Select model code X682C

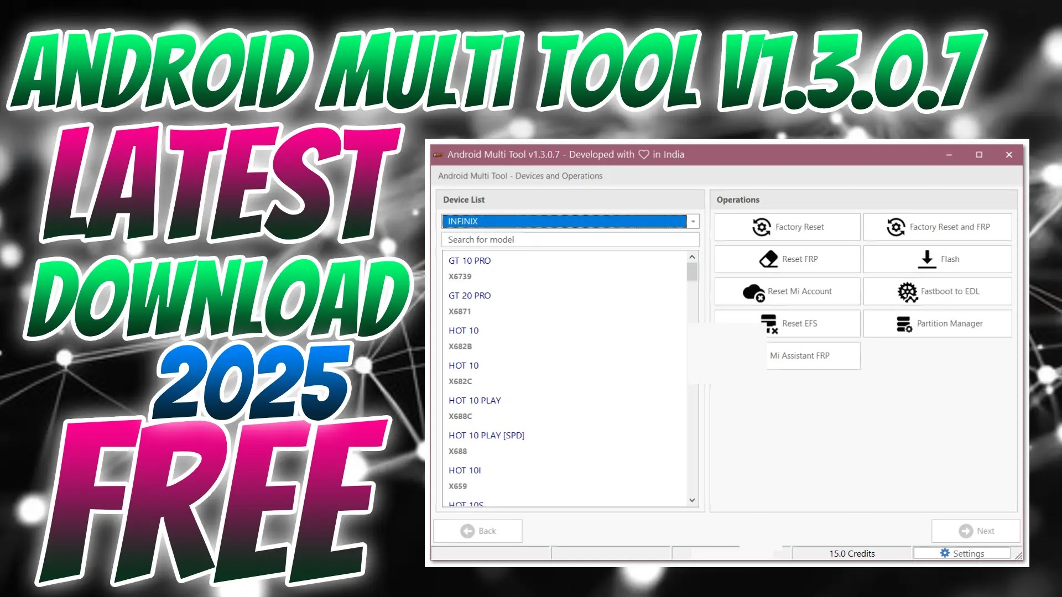[460, 381]
